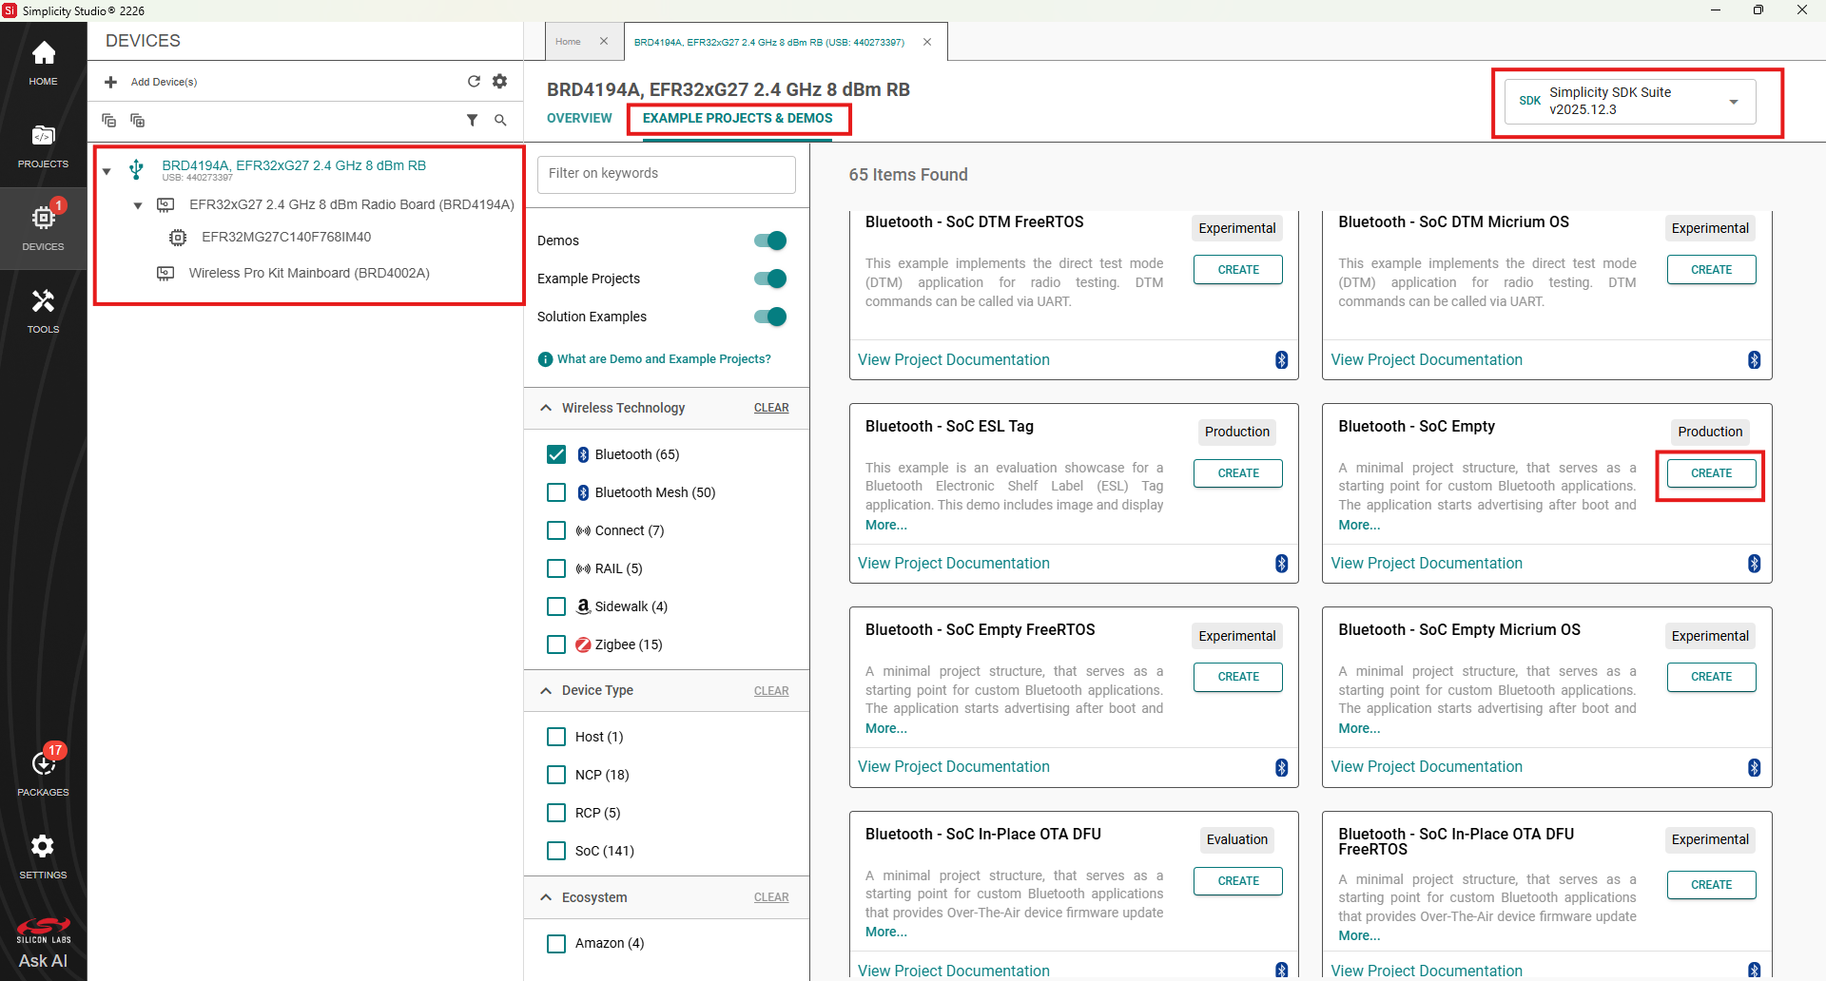Open the Settings sidebar view
Image resolution: width=1826 pixels, height=981 pixels.
click(x=43, y=856)
